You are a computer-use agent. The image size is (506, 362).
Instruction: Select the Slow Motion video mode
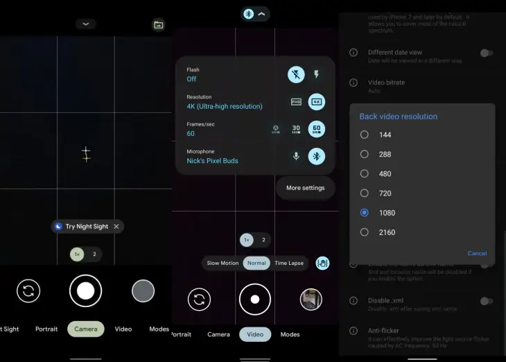(223, 264)
